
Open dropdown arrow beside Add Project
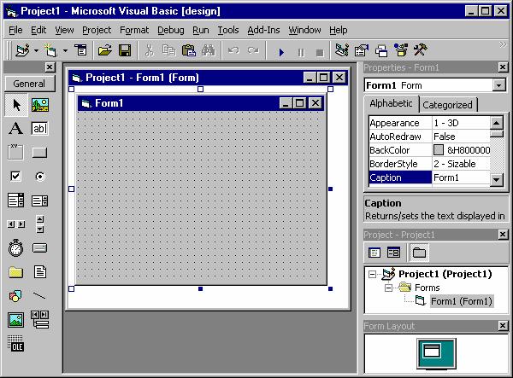tap(36, 51)
